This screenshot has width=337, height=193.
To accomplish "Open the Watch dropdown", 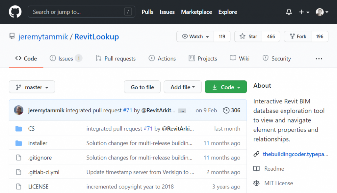I will tap(195, 36).
